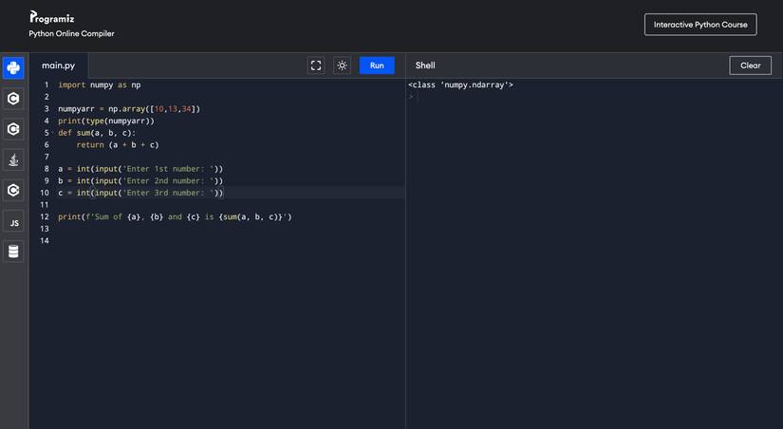Open the JS JavaScript compiler
Screen dimensions: 783x429
pyautogui.click(x=13, y=221)
